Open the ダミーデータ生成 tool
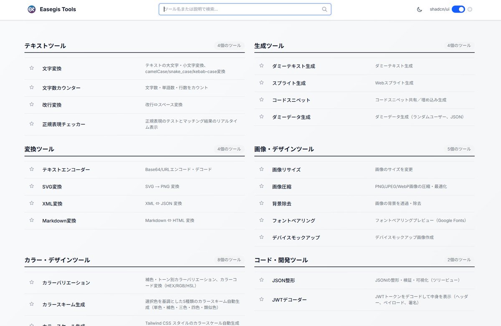Image resolution: width=501 pixels, height=326 pixels. click(291, 117)
